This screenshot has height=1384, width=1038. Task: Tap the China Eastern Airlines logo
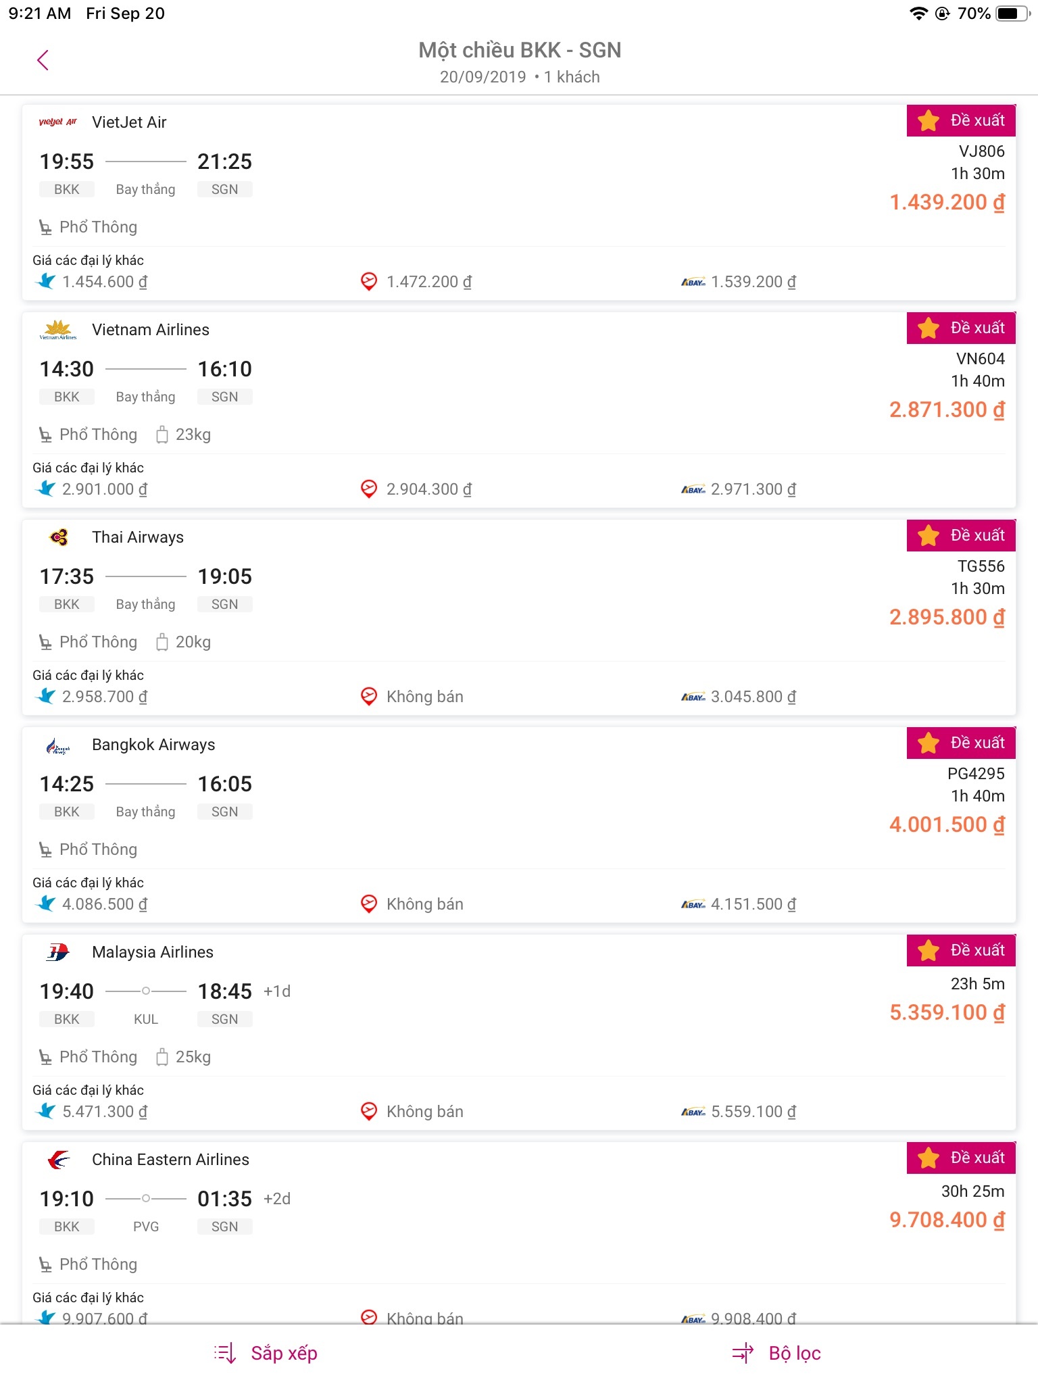click(x=59, y=1160)
